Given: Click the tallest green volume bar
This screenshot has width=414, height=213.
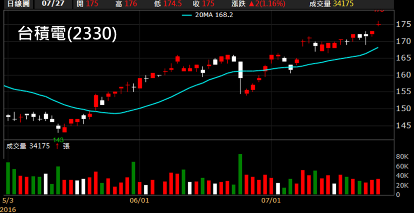Looking at the screenshot, I should click(240, 175).
